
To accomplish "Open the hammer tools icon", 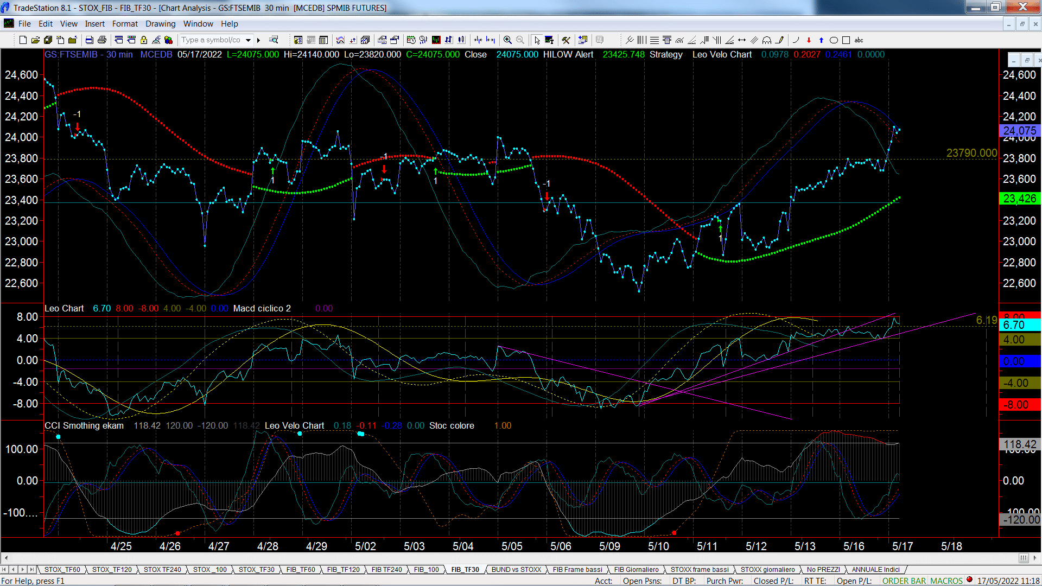I will point(566,40).
